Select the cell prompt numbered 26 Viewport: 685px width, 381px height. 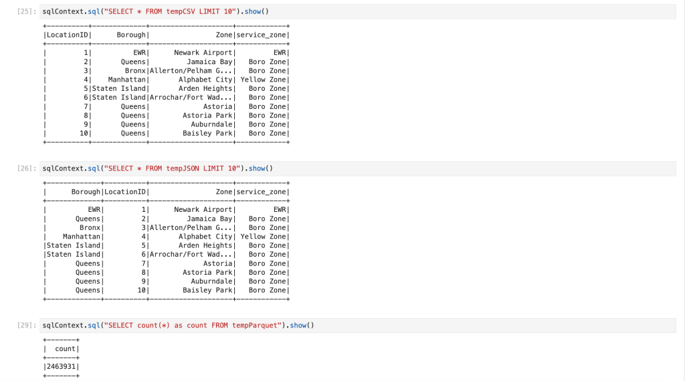pyautogui.click(x=27, y=168)
